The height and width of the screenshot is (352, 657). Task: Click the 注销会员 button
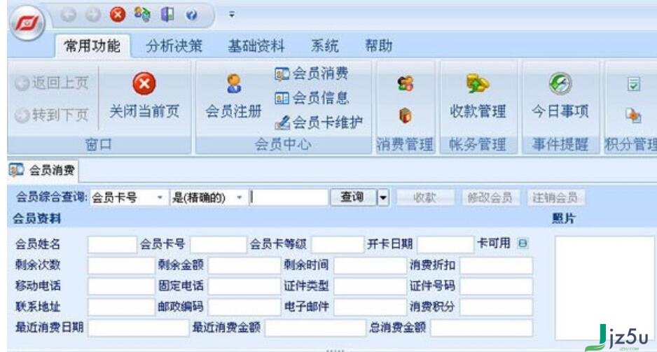555,197
